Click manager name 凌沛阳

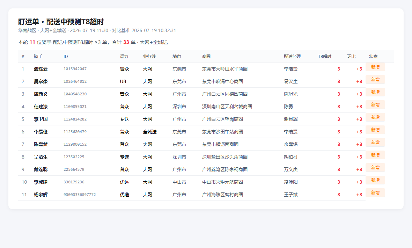point(290,182)
